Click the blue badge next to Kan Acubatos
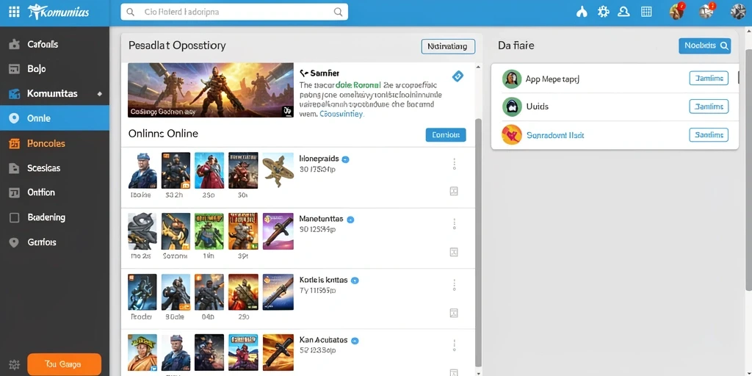The image size is (752, 376). click(355, 341)
